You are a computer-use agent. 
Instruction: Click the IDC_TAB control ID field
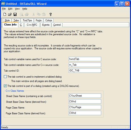coord(85,70)
